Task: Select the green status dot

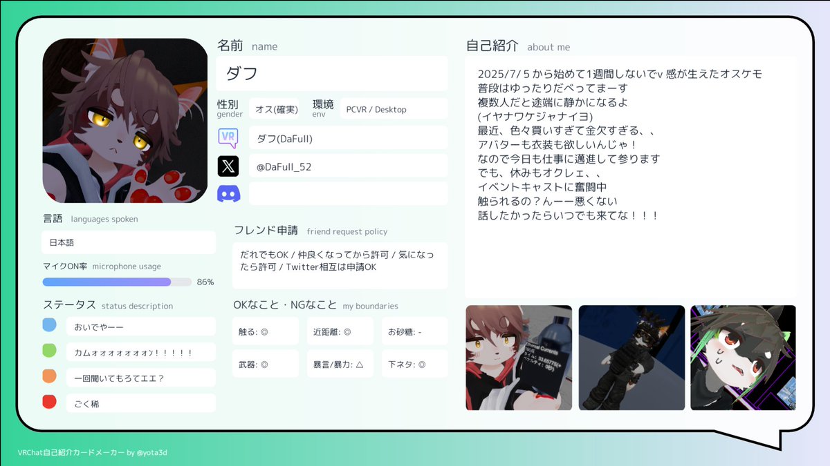Action: click(49, 350)
